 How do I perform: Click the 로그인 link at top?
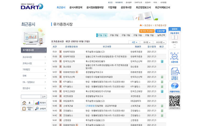(x=110, y=2)
